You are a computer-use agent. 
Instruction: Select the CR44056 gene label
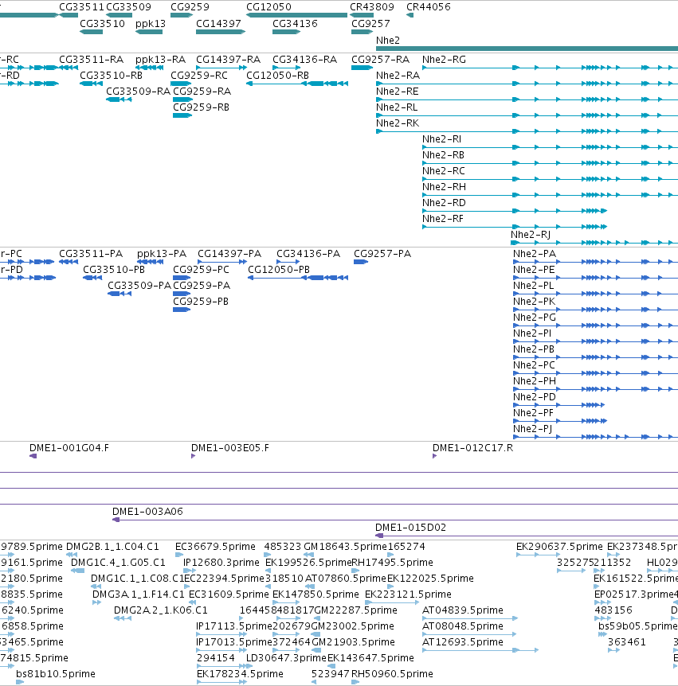click(429, 7)
